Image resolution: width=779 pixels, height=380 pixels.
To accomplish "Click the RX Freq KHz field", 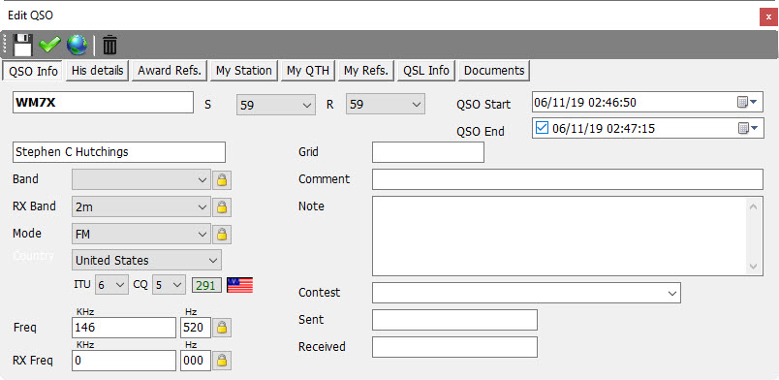I will [x=124, y=361].
